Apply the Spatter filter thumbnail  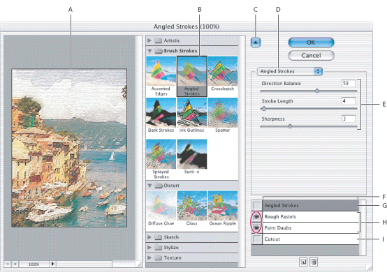coord(223,112)
